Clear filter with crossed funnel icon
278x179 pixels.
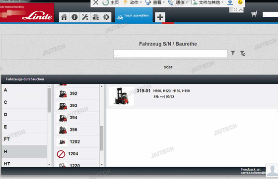243,53
